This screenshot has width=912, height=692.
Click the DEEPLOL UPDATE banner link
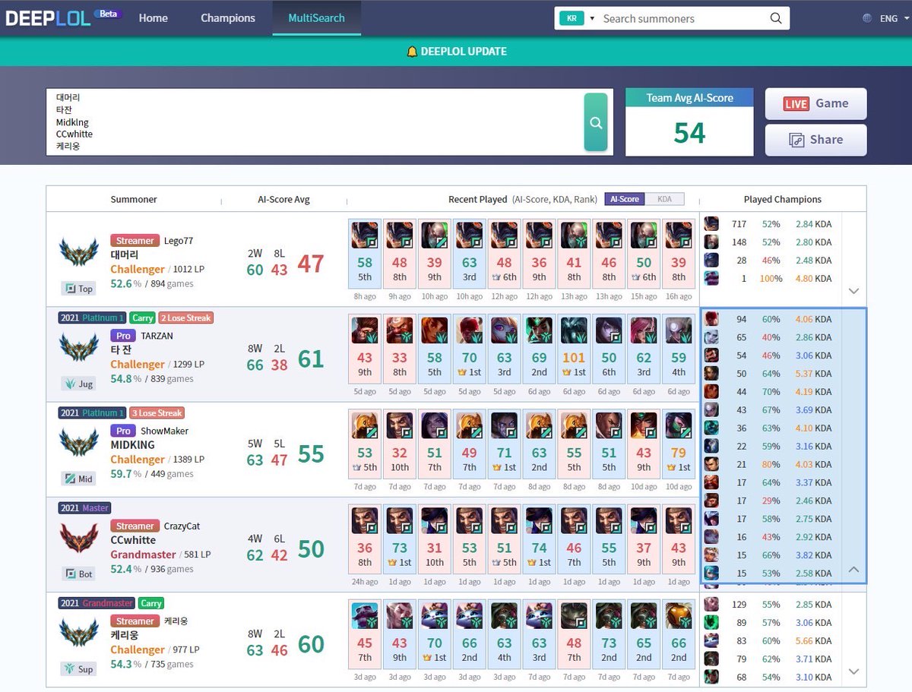[457, 52]
